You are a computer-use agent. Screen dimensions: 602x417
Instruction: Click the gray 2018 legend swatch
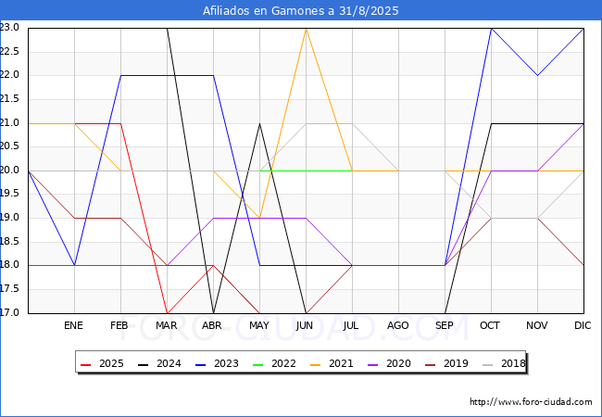click(x=487, y=364)
